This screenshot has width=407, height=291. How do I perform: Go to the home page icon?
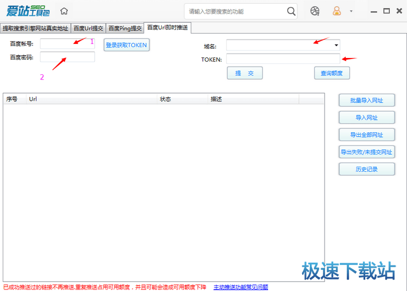click(64, 11)
